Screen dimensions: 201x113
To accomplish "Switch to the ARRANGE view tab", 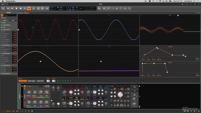I will coord(8,111).
